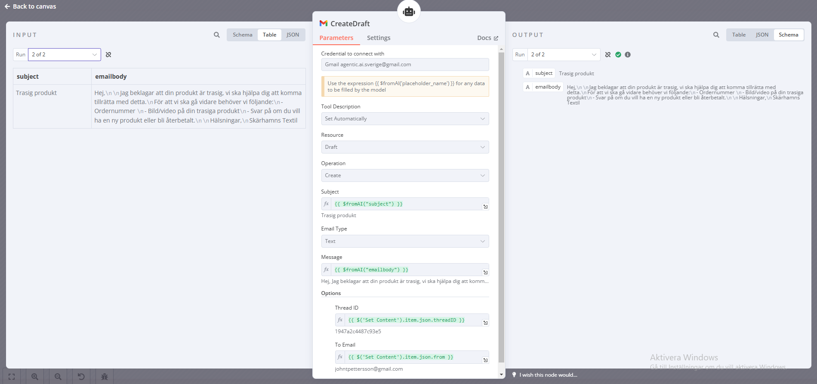Click the fx icon on To Email field
The height and width of the screenshot is (384, 817).
click(x=340, y=357)
